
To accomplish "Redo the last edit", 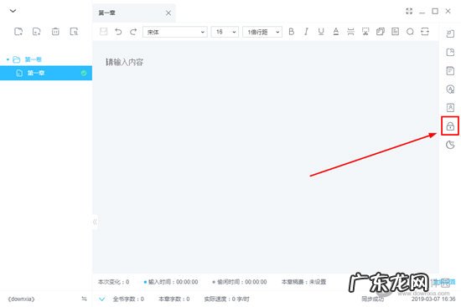I will tap(133, 32).
